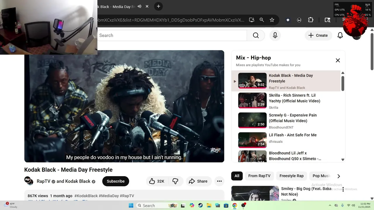374x210 pixels.
Task: Click the YouTube search box
Action: [x=172, y=35]
